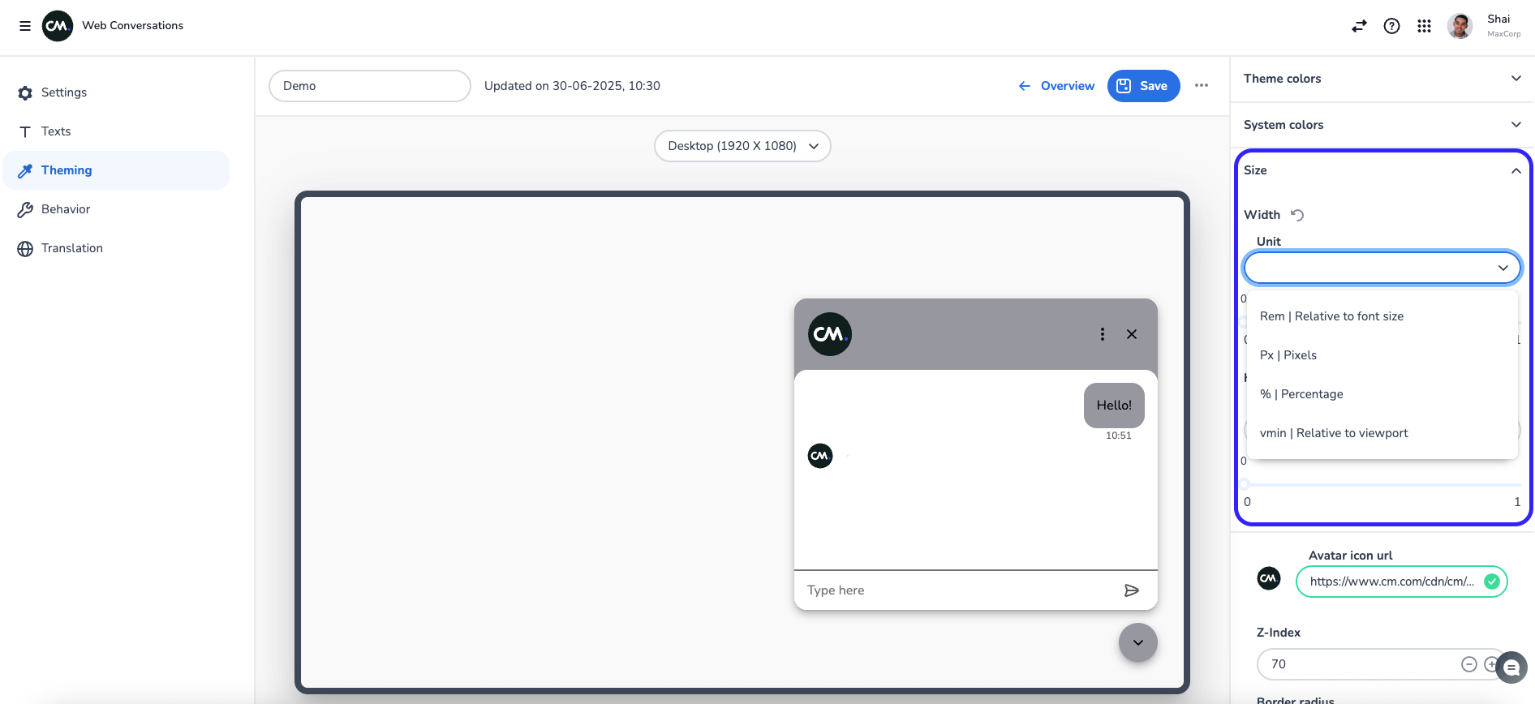The width and height of the screenshot is (1535, 704).
Task: Choose % | Percentage from unit list
Action: [1301, 394]
